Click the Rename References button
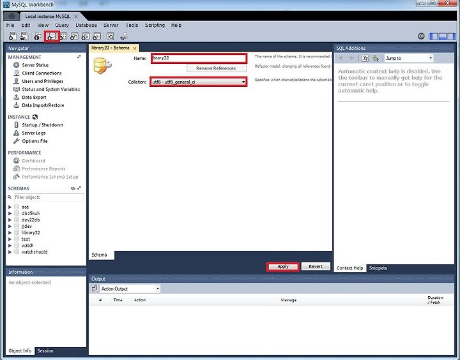The width and height of the screenshot is (460, 360). pyautogui.click(x=216, y=68)
